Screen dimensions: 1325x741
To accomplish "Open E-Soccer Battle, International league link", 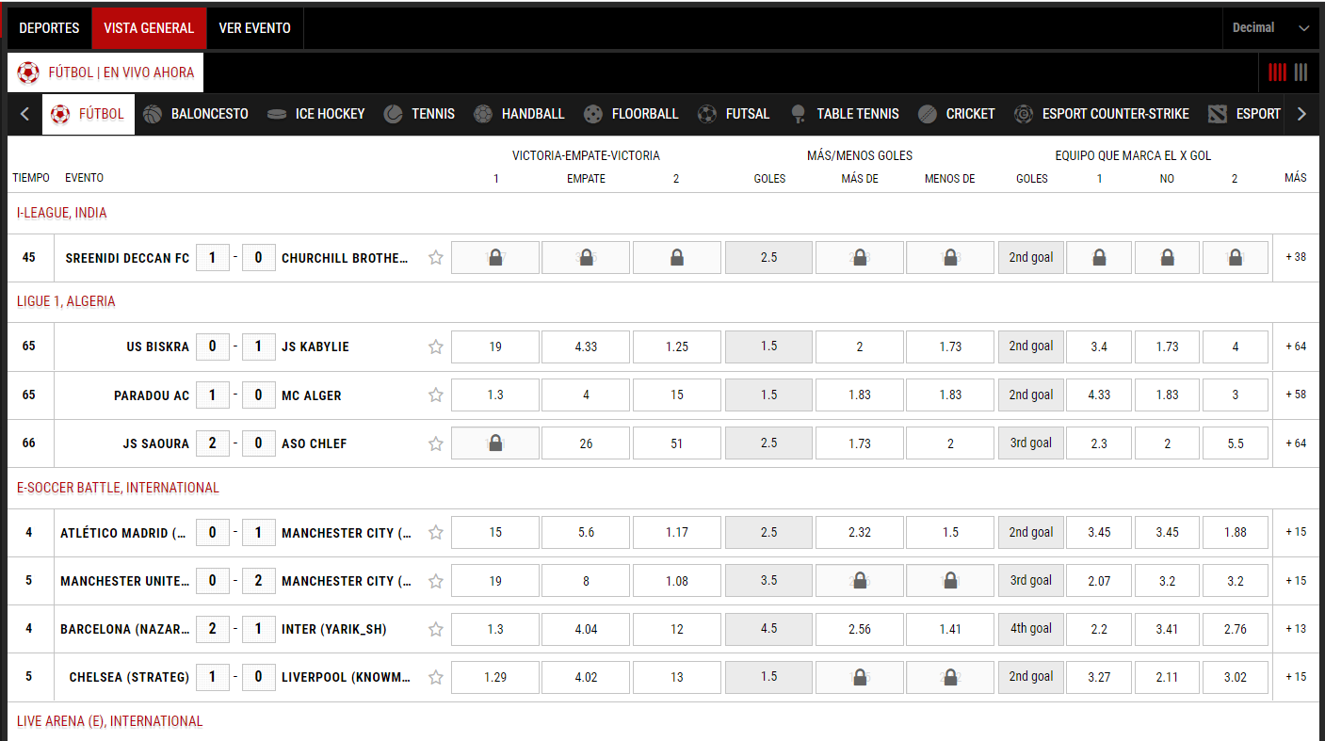I will (x=118, y=488).
